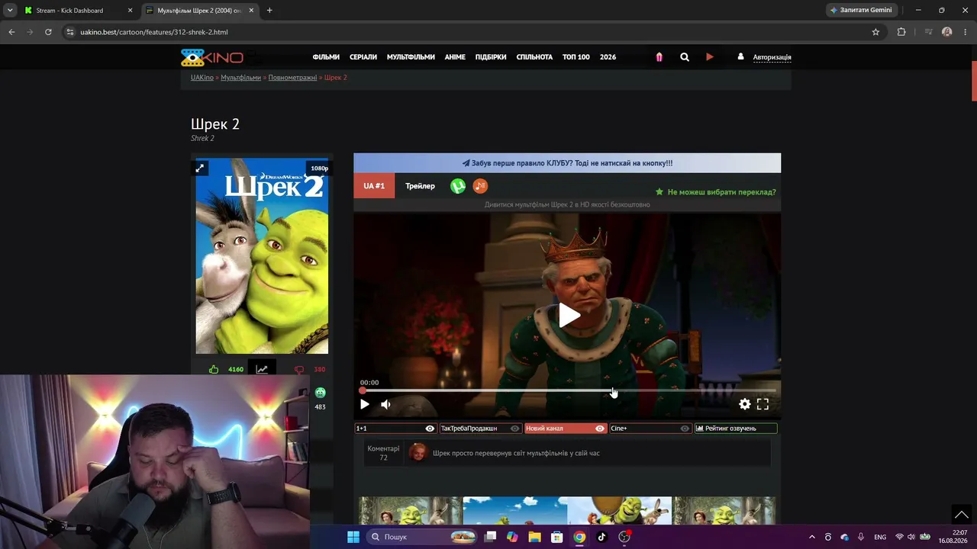
Task: Click the Шрек 2 movie poster
Action: pyautogui.click(x=262, y=256)
